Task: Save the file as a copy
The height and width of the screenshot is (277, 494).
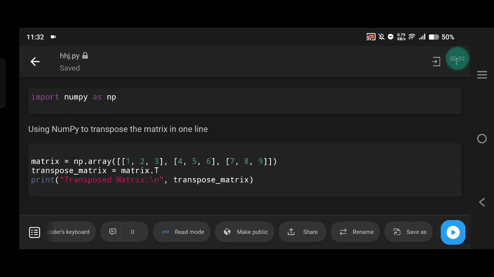Action: (x=409, y=232)
